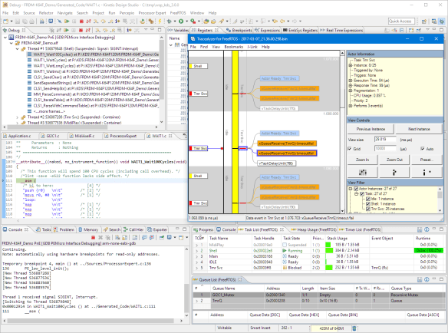Screen dimensions: 448x333
Task: Click Disconnect in the main toolbar
Action: (88, 21)
